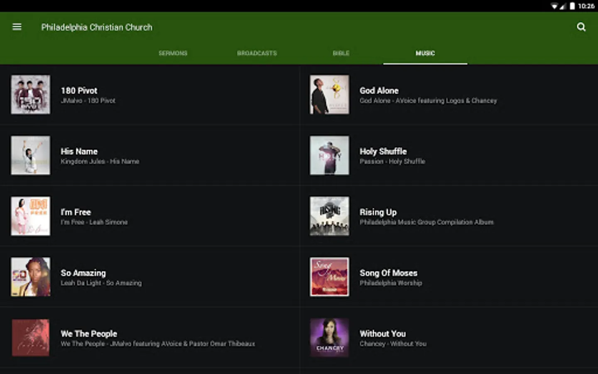Select the Rising Up title

point(378,212)
